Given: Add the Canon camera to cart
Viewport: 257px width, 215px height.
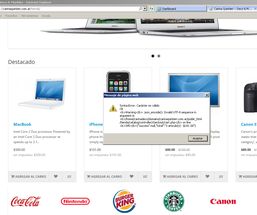Looking at the screenshot, I should (248, 176).
